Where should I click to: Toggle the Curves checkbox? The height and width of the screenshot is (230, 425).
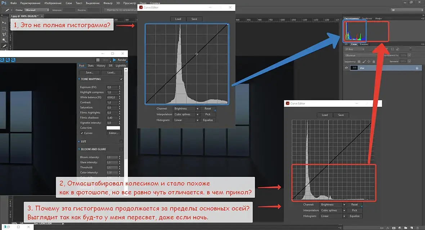coord(82,133)
